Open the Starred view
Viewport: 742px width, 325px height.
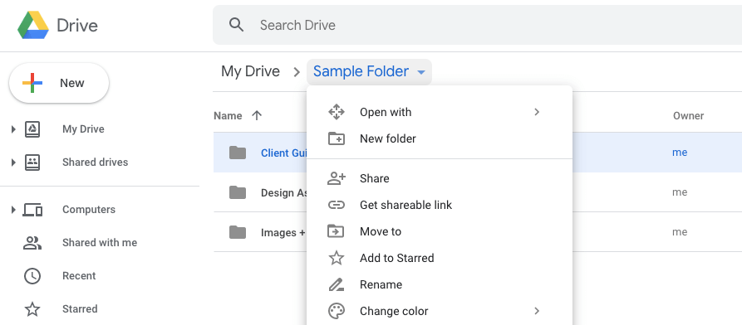click(x=80, y=309)
